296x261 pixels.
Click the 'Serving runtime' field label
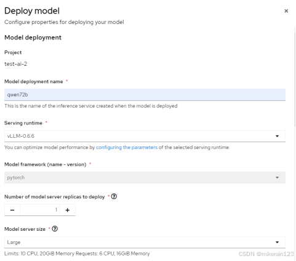click(x=23, y=123)
